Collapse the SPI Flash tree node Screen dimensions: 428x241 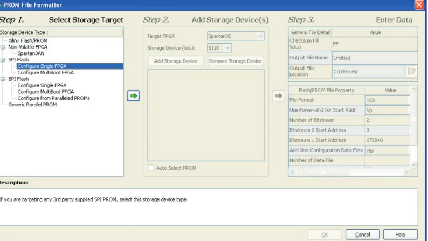click(x=3, y=60)
